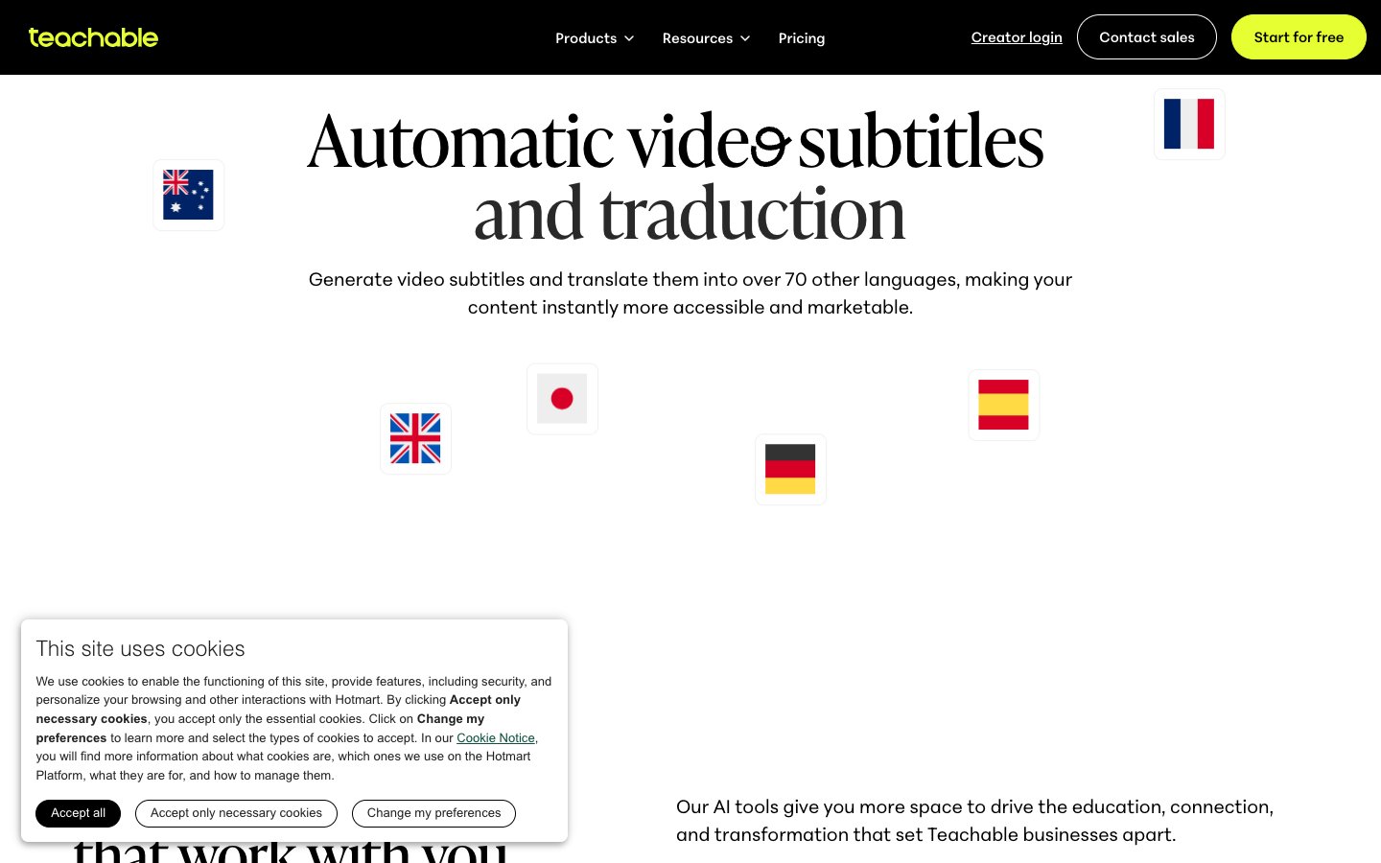Click the French flag icon

coord(1189,124)
